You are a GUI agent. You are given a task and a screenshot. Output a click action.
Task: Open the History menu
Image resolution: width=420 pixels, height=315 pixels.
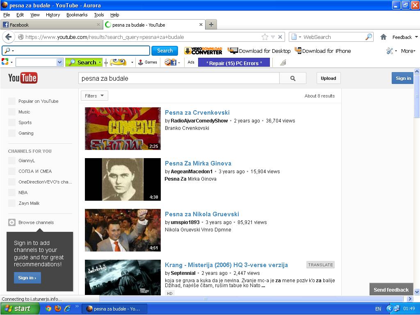pyautogui.click(x=53, y=15)
